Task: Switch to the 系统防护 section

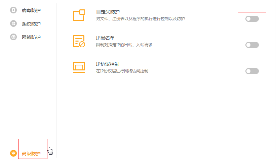Action: tap(31, 24)
